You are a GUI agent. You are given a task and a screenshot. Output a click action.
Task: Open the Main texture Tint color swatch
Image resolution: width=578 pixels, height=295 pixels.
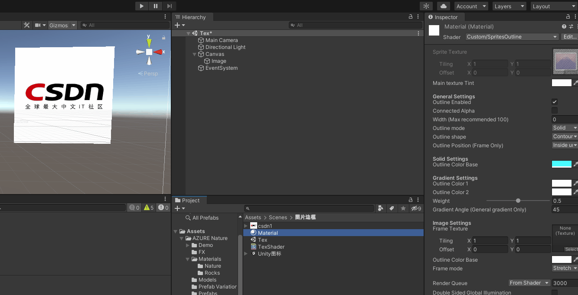tap(562, 83)
